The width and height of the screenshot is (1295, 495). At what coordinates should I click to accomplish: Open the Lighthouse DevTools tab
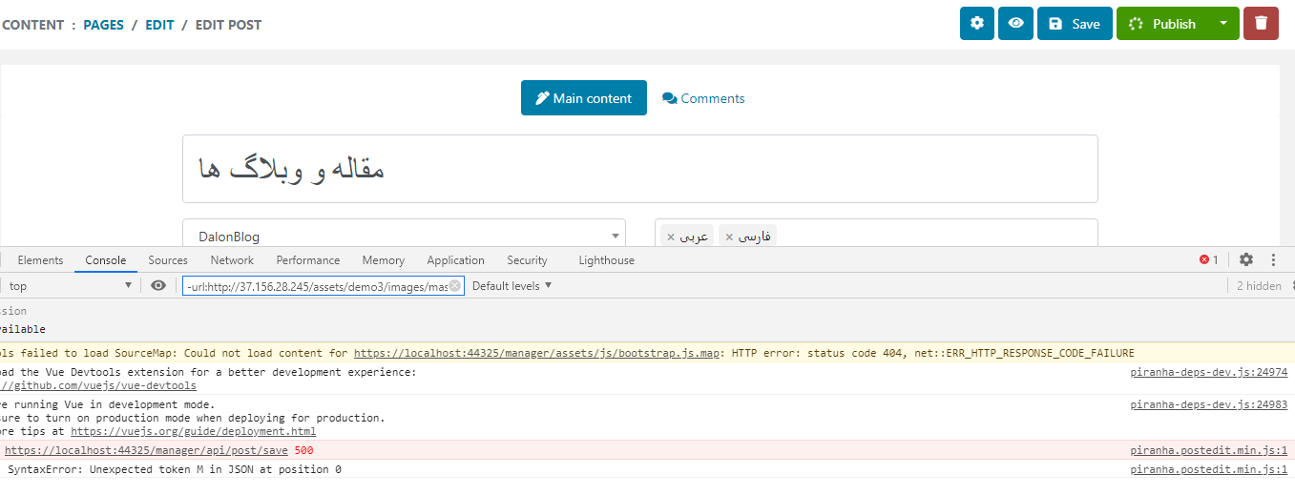pos(606,260)
